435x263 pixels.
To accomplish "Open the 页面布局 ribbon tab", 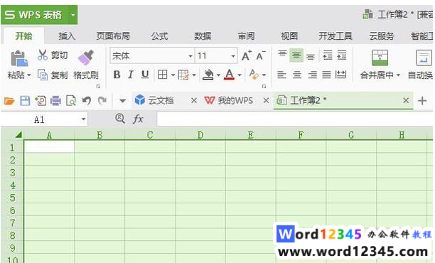I will (x=113, y=36).
